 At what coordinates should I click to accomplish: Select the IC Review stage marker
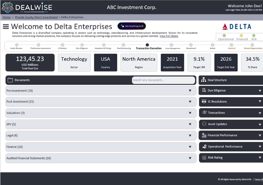[x=62, y=45]
